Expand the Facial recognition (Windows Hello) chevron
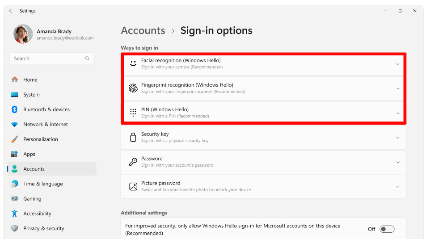Screen dimensions: 430x239 pyautogui.click(x=398, y=64)
